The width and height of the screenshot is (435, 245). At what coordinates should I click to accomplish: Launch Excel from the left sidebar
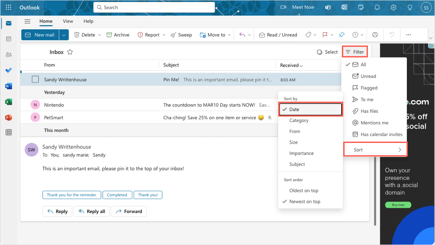8,102
